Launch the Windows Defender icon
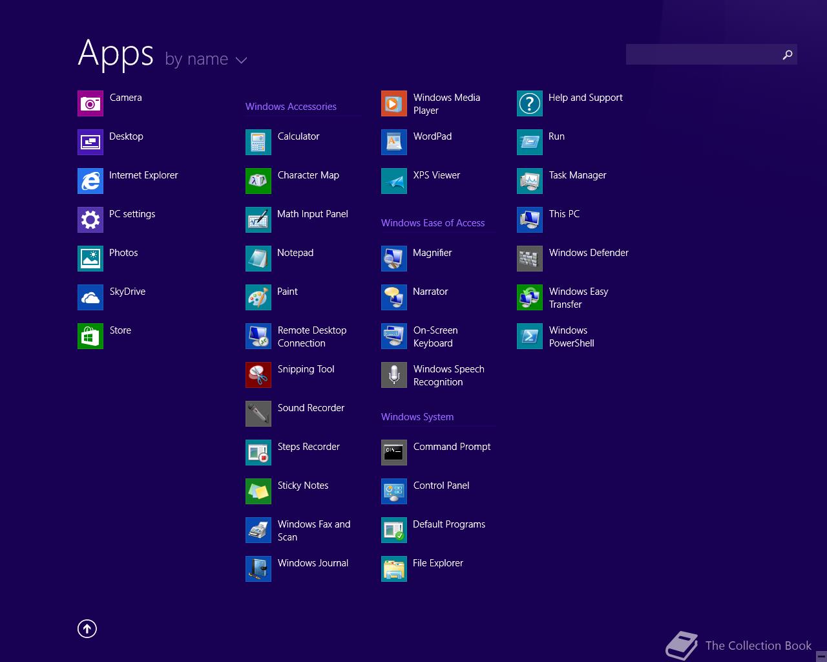Screen dimensions: 827x662 (530, 259)
